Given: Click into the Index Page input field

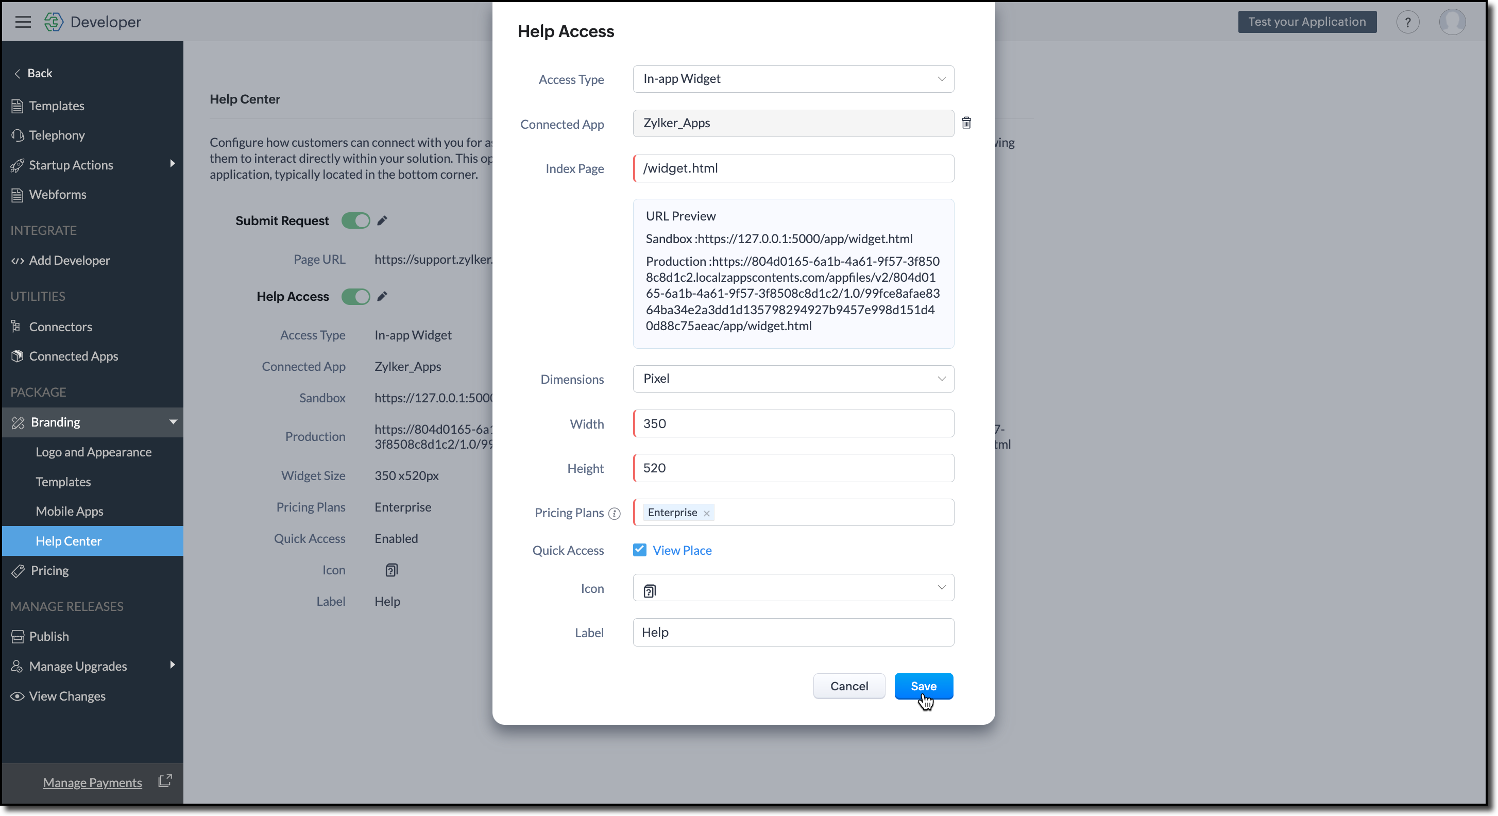Looking at the screenshot, I should pyautogui.click(x=793, y=168).
